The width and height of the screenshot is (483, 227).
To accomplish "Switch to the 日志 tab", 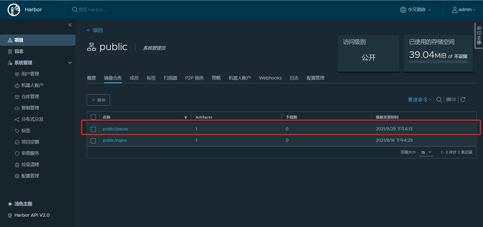I will (x=294, y=78).
